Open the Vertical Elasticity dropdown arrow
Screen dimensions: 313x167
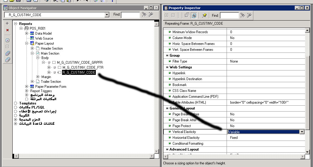302,132
